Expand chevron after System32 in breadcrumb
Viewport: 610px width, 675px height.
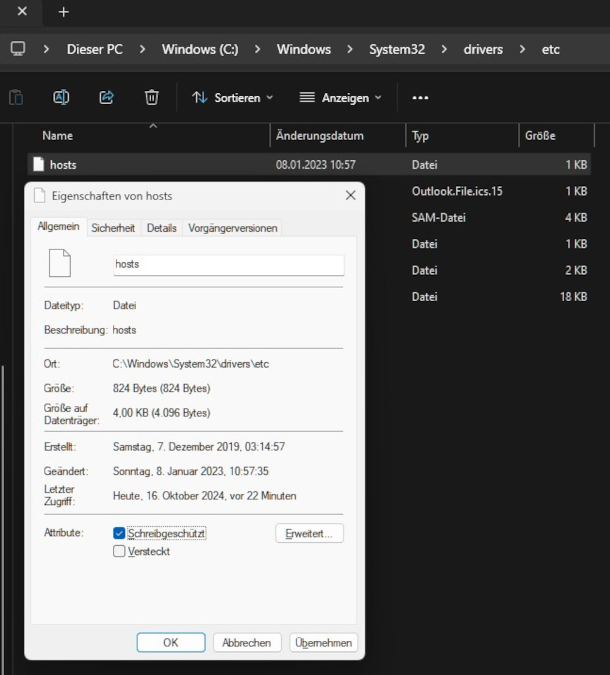[x=443, y=49]
